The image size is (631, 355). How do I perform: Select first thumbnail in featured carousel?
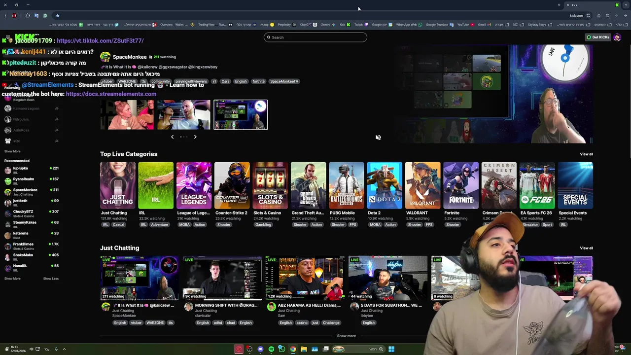point(127,115)
